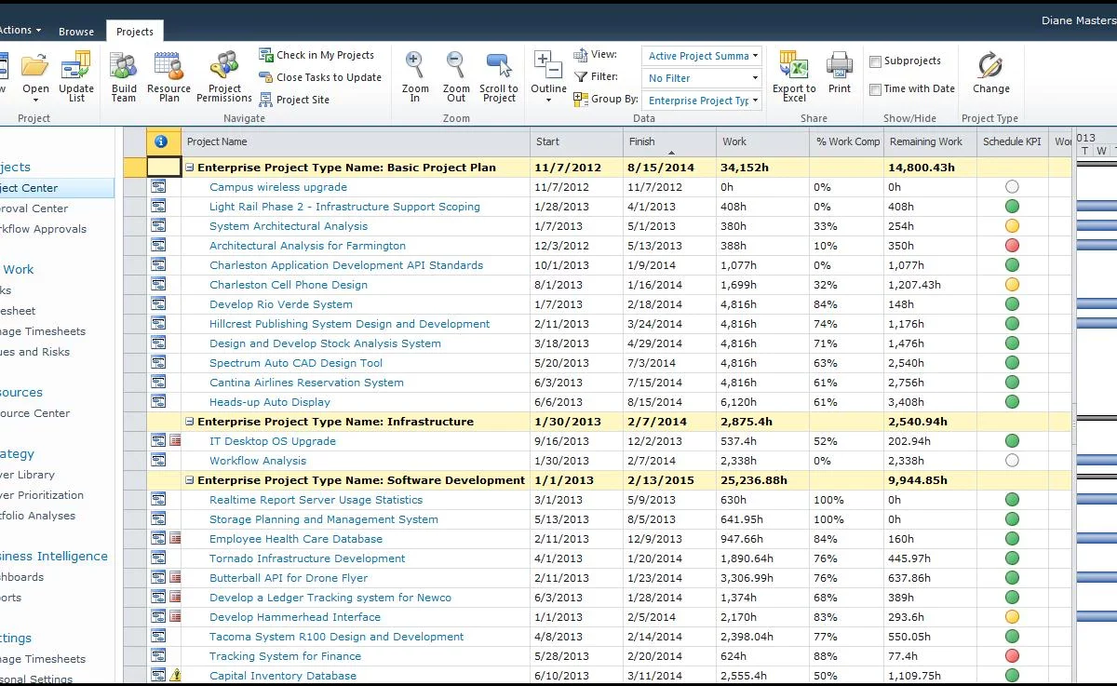This screenshot has height=686, width=1117.
Task: Open the Campus wireless upgrade project
Action: click(278, 187)
